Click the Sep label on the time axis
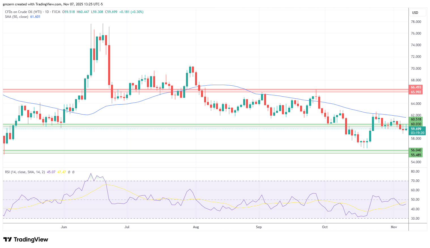Viewport: 430px width, 248px height. pyautogui.click(x=259, y=227)
